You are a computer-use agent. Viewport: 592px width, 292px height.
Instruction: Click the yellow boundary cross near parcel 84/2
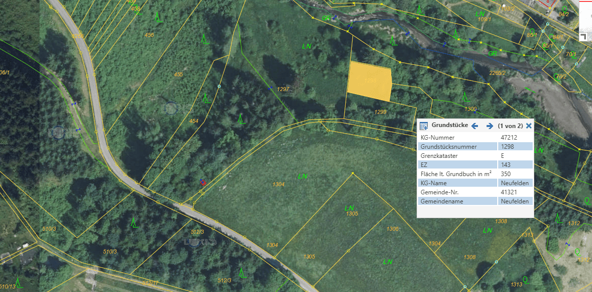click(x=549, y=8)
